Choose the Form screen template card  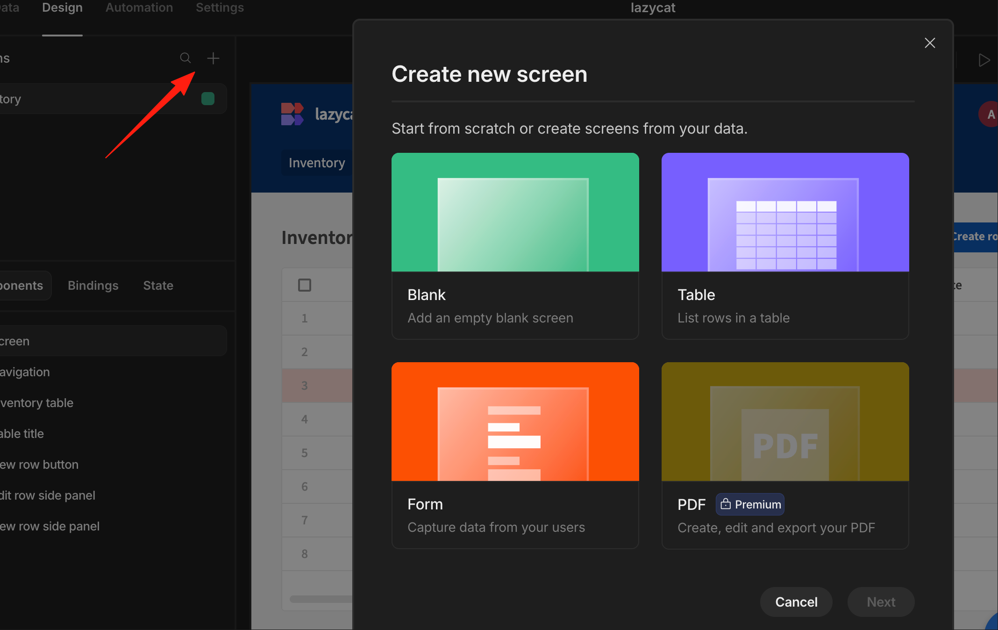[515, 455]
